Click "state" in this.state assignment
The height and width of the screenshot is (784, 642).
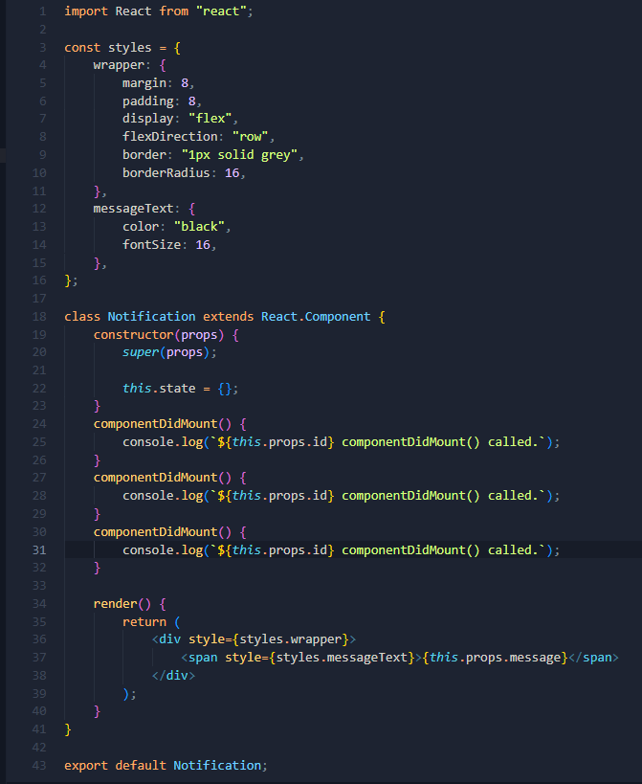click(177, 389)
